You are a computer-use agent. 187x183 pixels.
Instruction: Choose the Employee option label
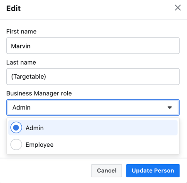39,145
